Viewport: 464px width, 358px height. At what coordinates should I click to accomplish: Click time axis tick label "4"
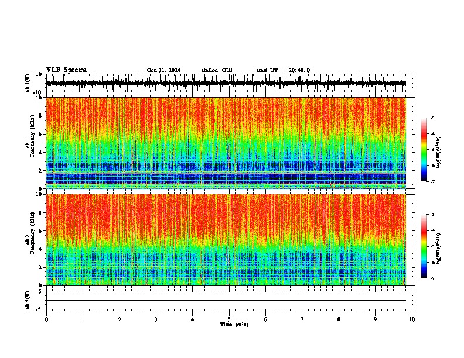193,319
